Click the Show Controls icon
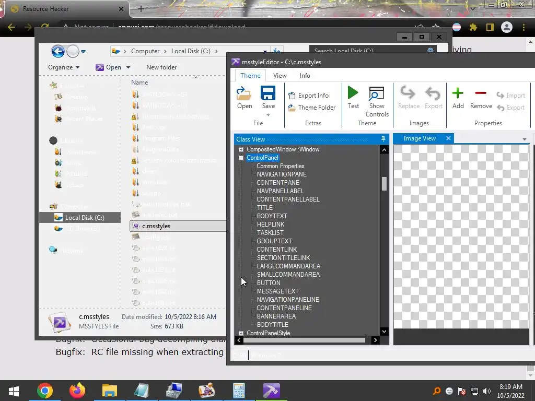This screenshot has width=535, height=401. 377,93
